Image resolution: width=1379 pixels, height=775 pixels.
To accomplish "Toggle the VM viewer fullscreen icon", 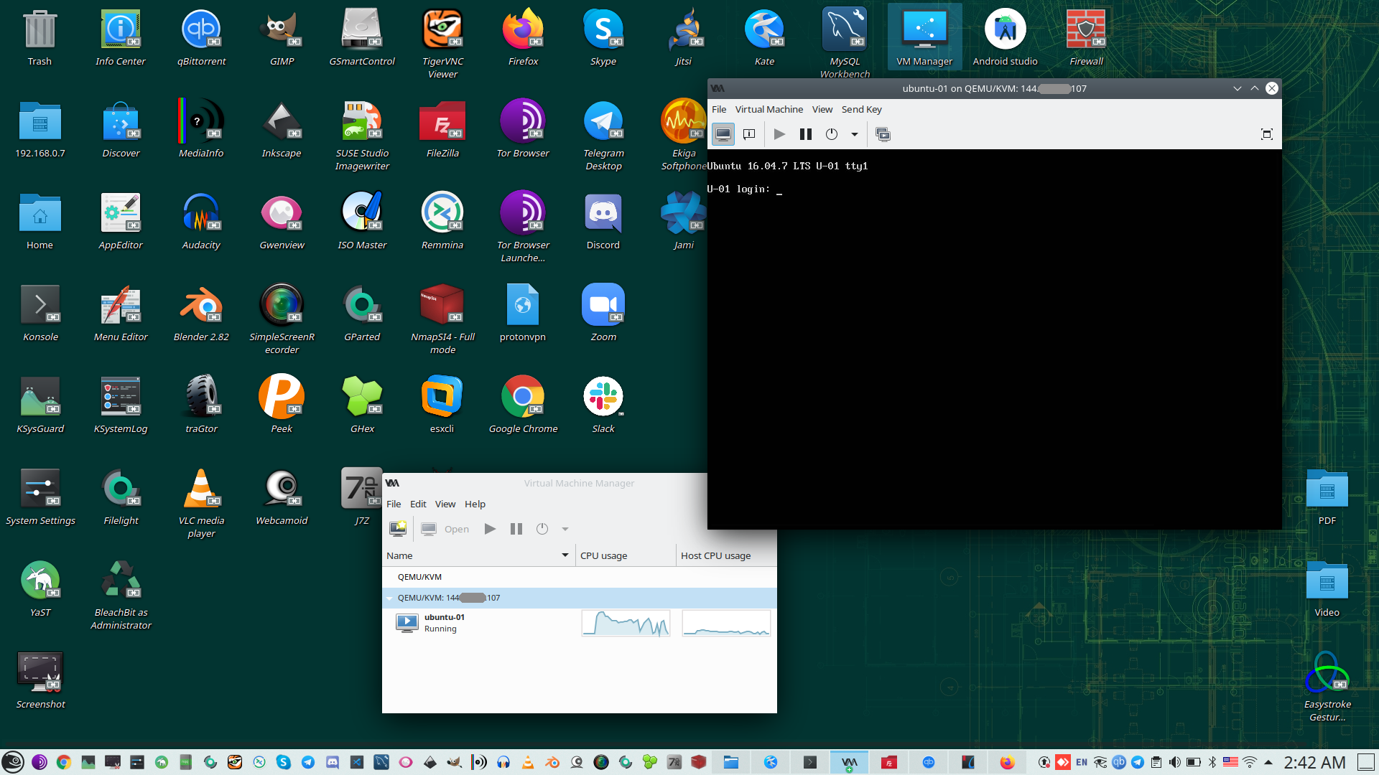I will click(1266, 134).
